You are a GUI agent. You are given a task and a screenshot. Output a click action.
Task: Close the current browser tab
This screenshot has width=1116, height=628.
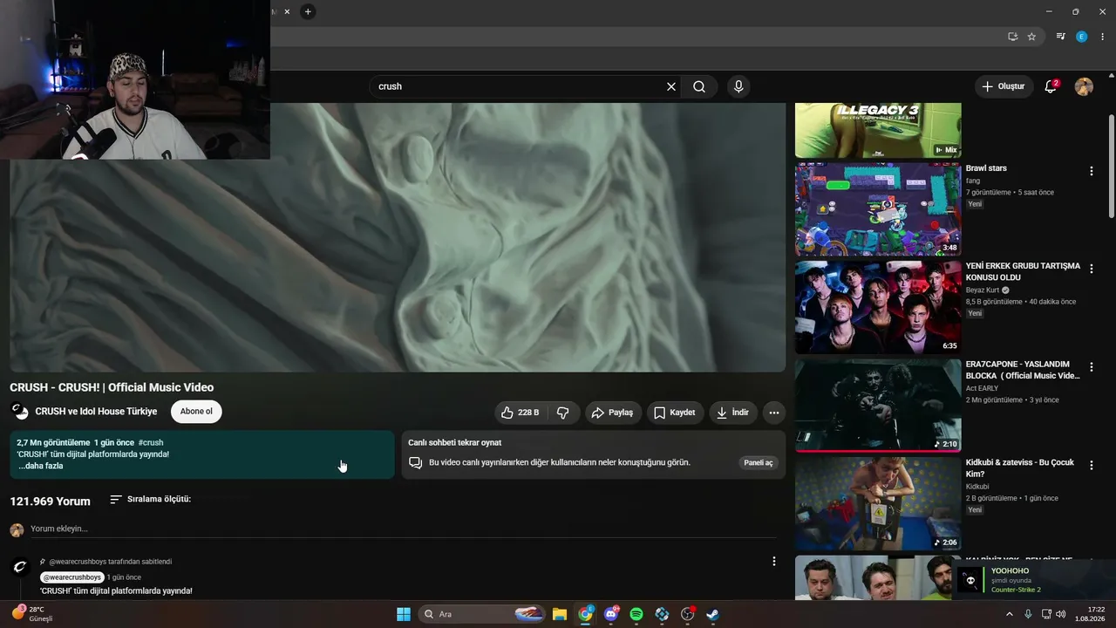[x=287, y=11]
